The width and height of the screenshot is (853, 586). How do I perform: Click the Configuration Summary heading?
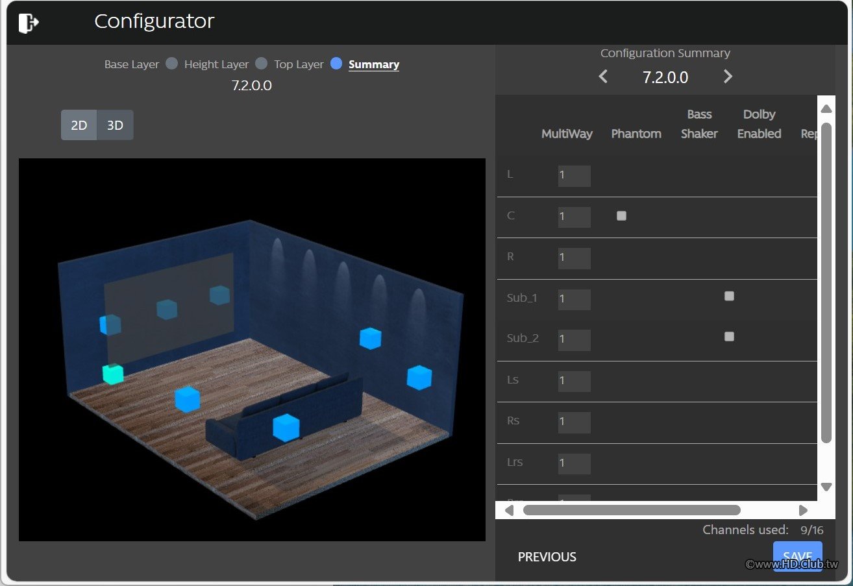click(x=665, y=53)
